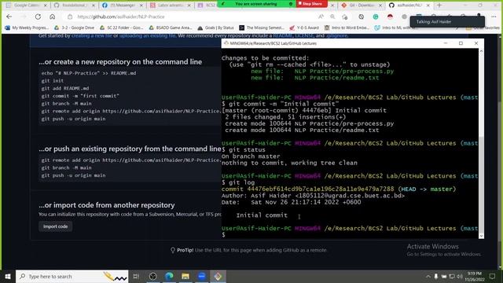This screenshot has width=503, height=283.
Task: Maximize the MINGW64 terminal window
Action: click(x=461, y=43)
